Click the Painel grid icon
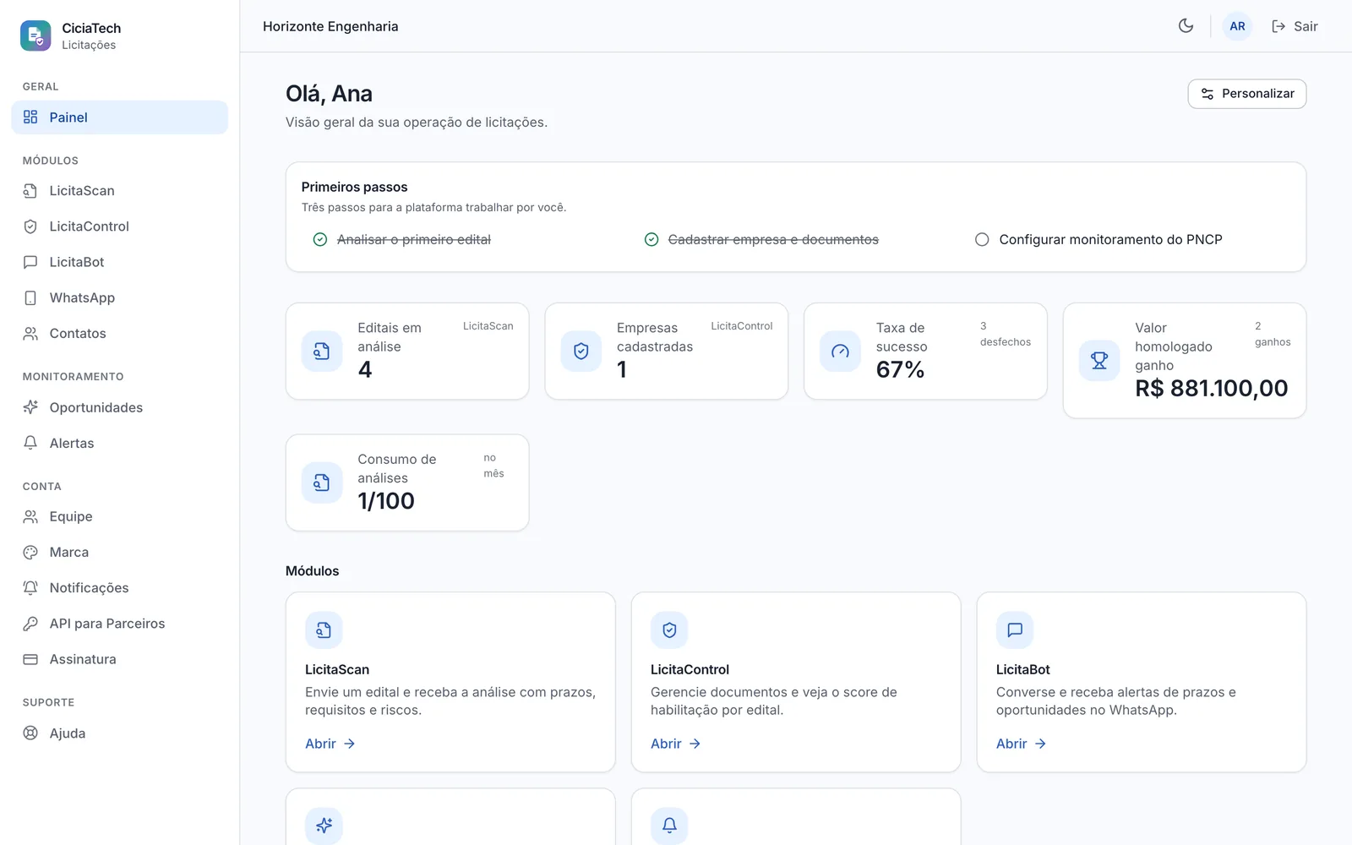The width and height of the screenshot is (1352, 845). pyautogui.click(x=30, y=117)
